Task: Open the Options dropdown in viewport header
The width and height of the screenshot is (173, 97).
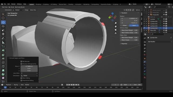Action: click(138, 10)
